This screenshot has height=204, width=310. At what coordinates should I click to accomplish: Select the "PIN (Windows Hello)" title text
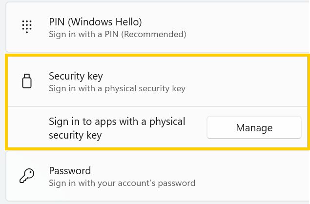[x=95, y=22]
